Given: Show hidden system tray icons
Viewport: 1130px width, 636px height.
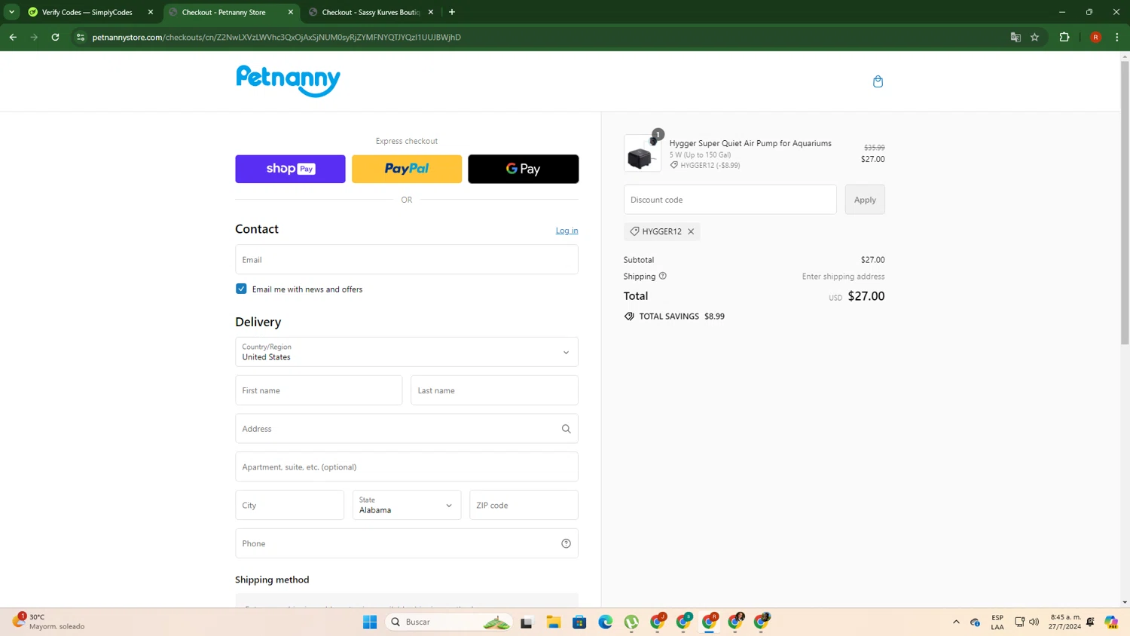Looking at the screenshot, I should [956, 622].
